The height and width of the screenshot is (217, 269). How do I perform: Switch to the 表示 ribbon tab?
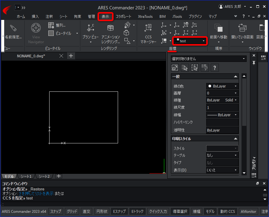click(105, 17)
